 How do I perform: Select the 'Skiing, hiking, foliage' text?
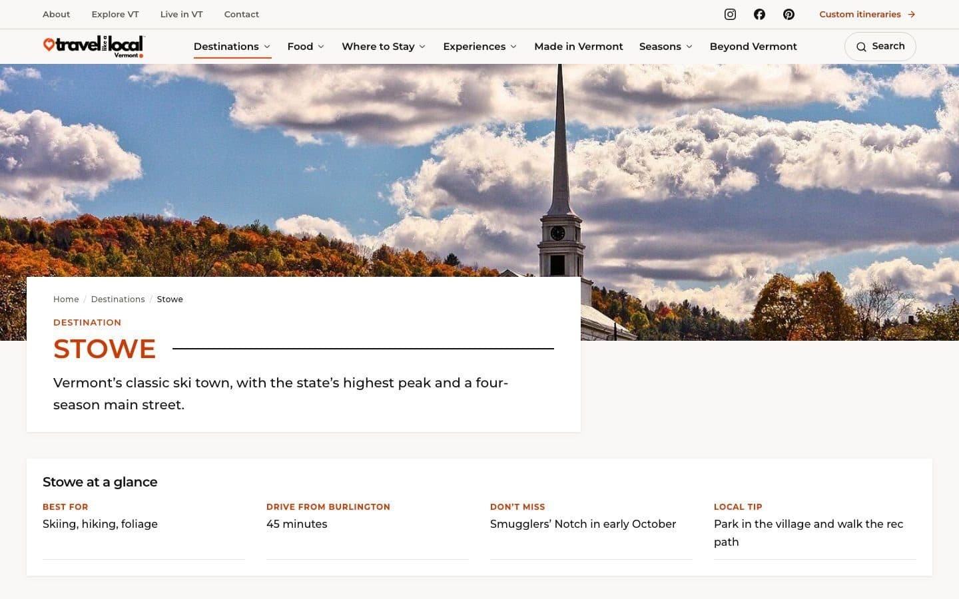(x=100, y=524)
